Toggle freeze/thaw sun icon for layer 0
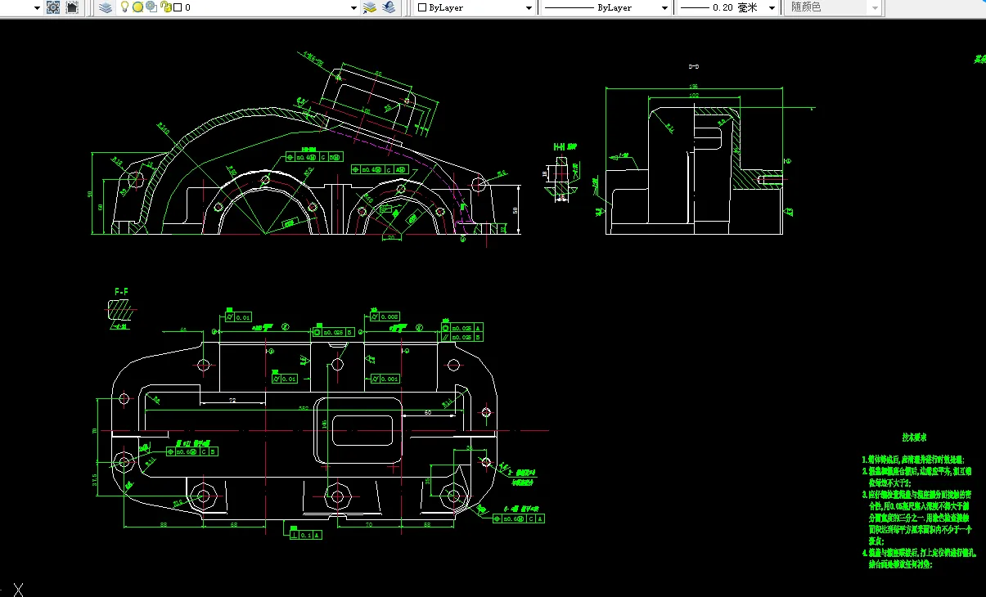 tap(137, 7)
